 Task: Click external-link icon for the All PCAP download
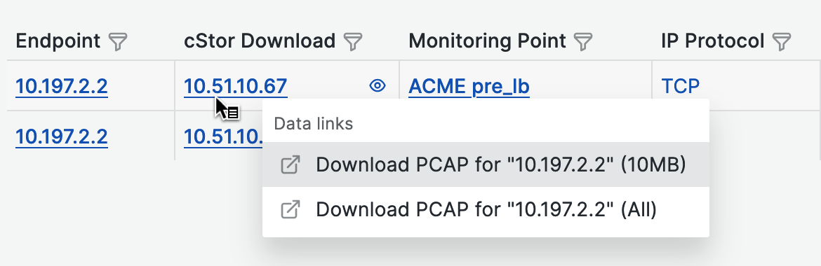(291, 209)
